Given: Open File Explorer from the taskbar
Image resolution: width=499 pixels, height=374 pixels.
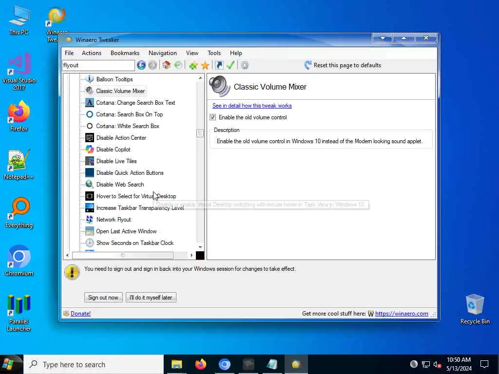Looking at the screenshot, I should click(176, 364).
